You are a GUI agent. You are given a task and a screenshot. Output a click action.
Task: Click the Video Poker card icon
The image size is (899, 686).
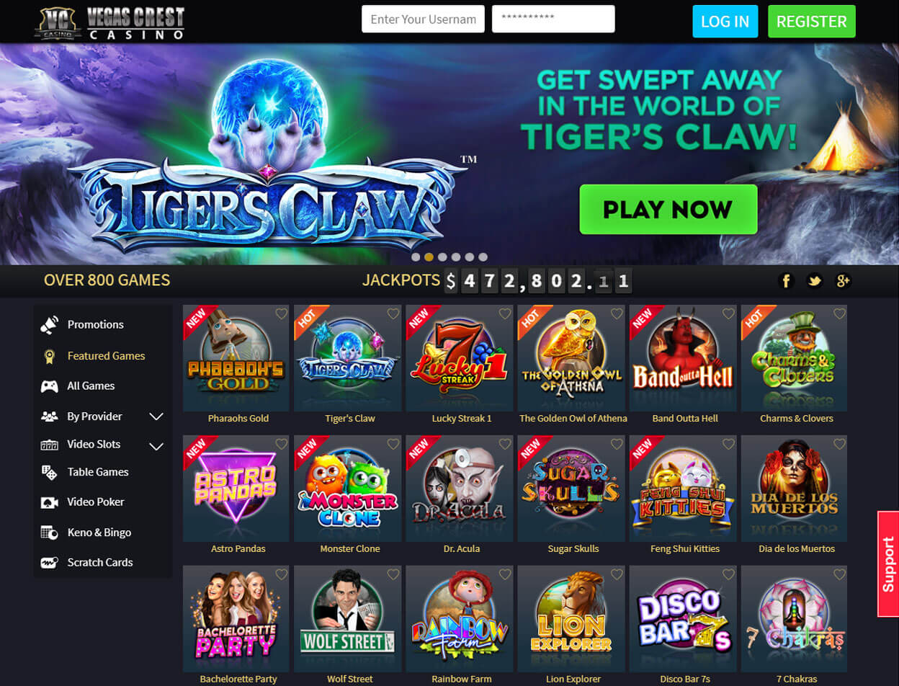(x=49, y=502)
